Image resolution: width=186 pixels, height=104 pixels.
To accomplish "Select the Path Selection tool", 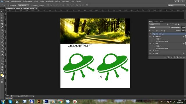I will point(2,61).
